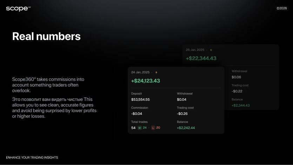
Task: Click the Scope360 logo in the header
Action: (x=18, y=8)
